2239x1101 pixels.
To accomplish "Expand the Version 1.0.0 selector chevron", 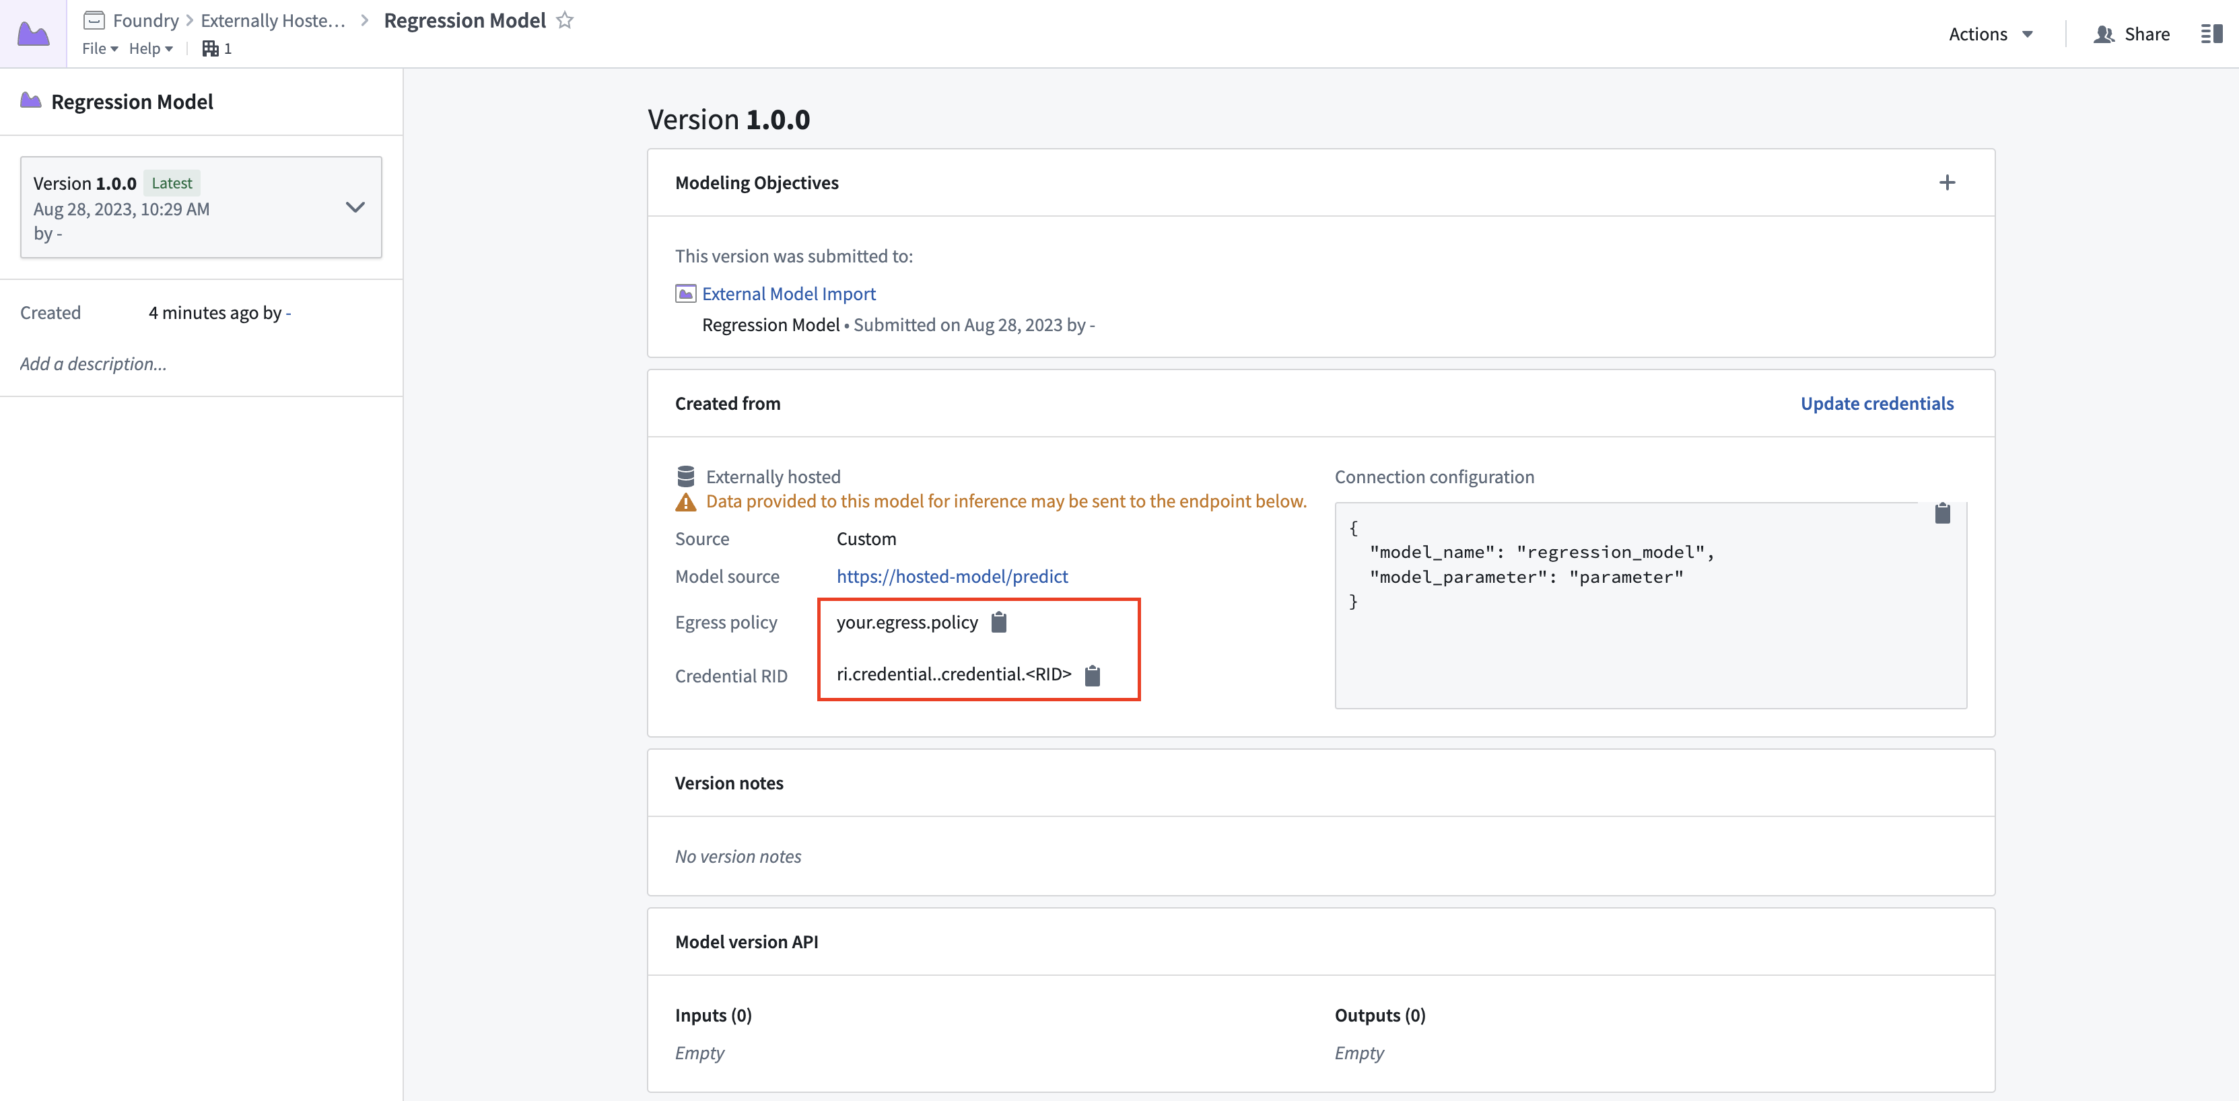I will click(355, 207).
